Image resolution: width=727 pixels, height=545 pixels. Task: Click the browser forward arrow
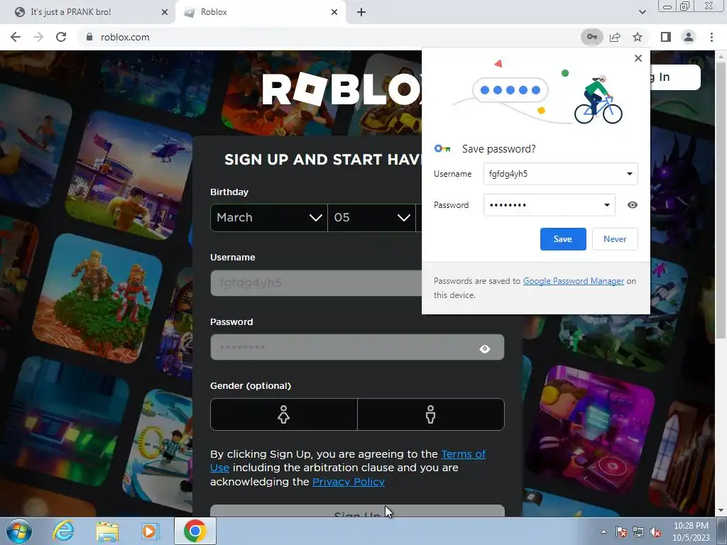(x=38, y=37)
